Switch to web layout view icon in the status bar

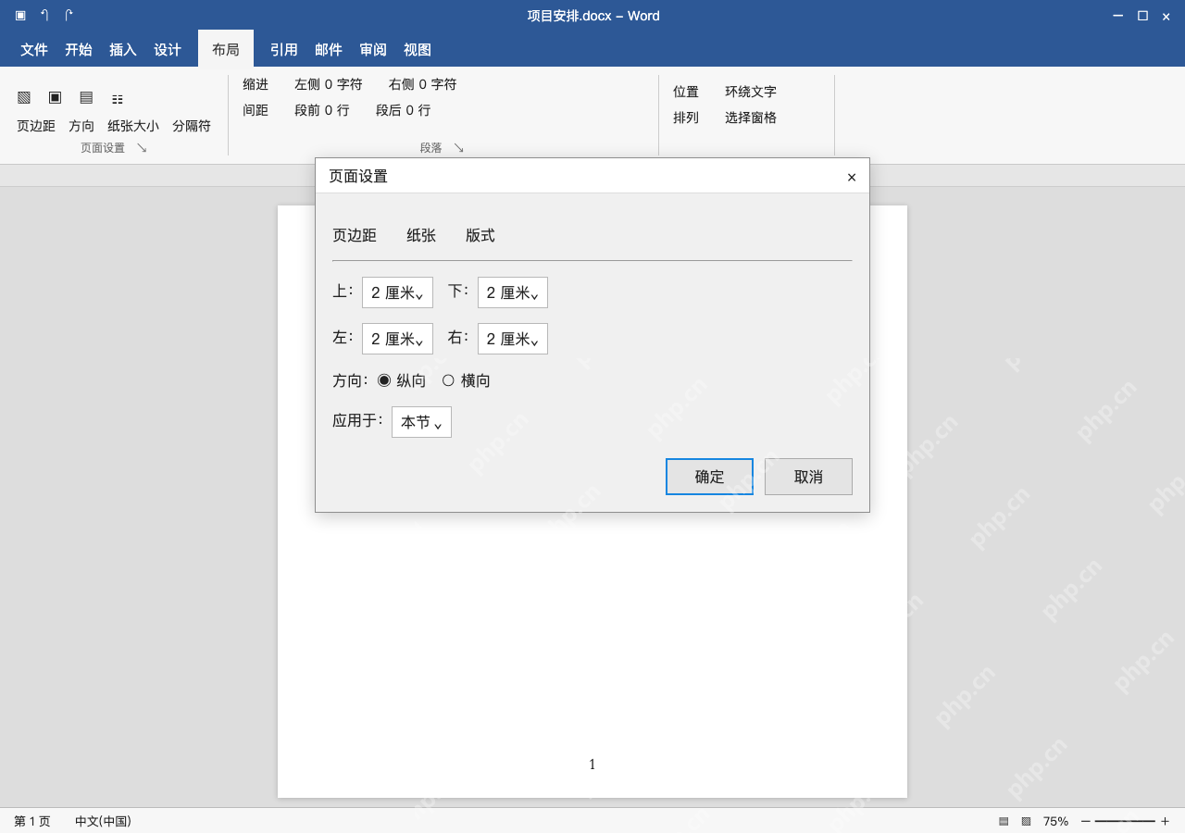click(x=1026, y=821)
